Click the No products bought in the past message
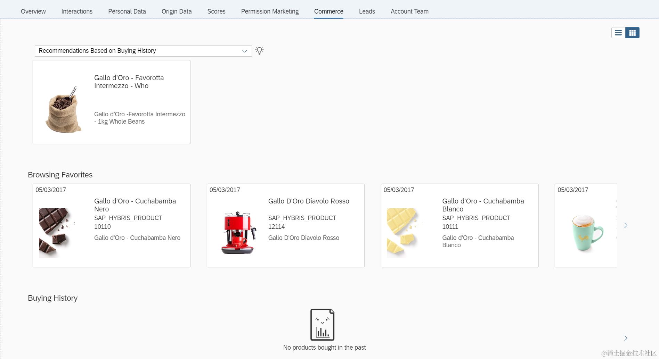 (x=325, y=348)
